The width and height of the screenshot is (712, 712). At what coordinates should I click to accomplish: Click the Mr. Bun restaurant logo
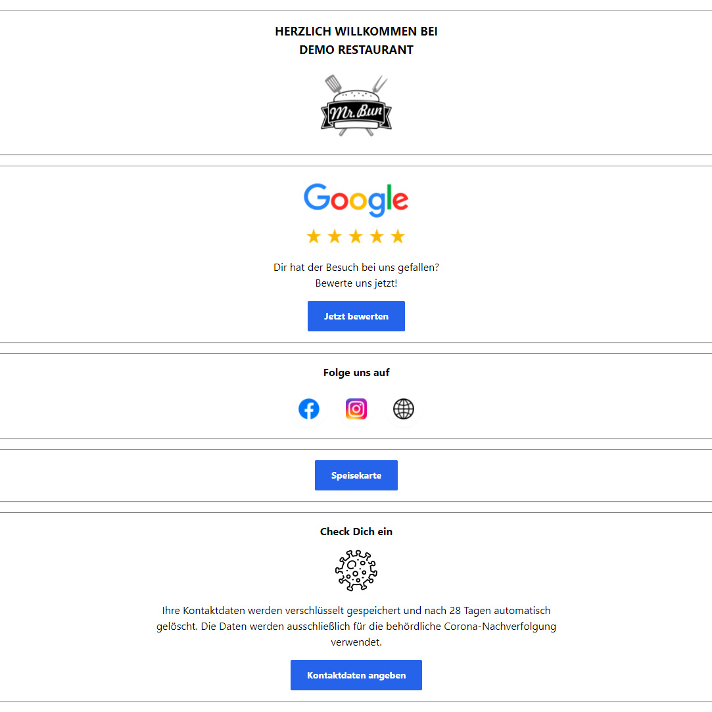(356, 106)
